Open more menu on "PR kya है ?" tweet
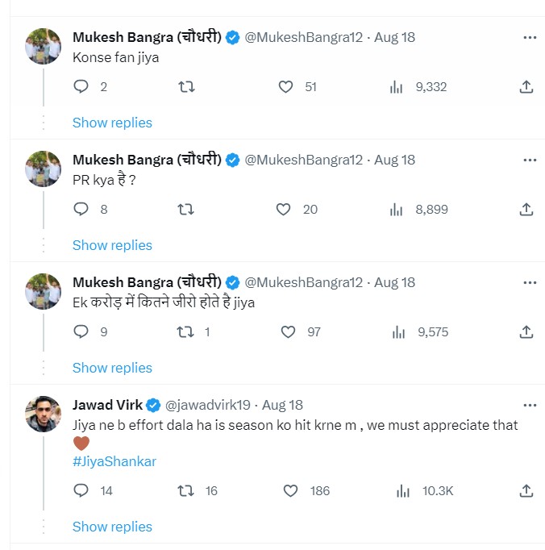Image resolution: width=545 pixels, height=550 pixels. (530, 160)
